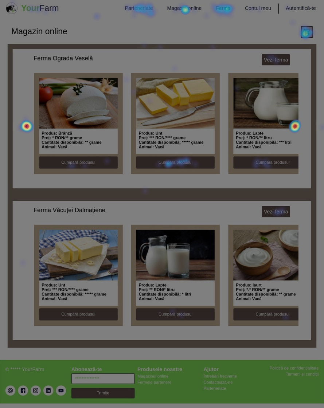Open the Parteneriate menu item

pos(139,8)
